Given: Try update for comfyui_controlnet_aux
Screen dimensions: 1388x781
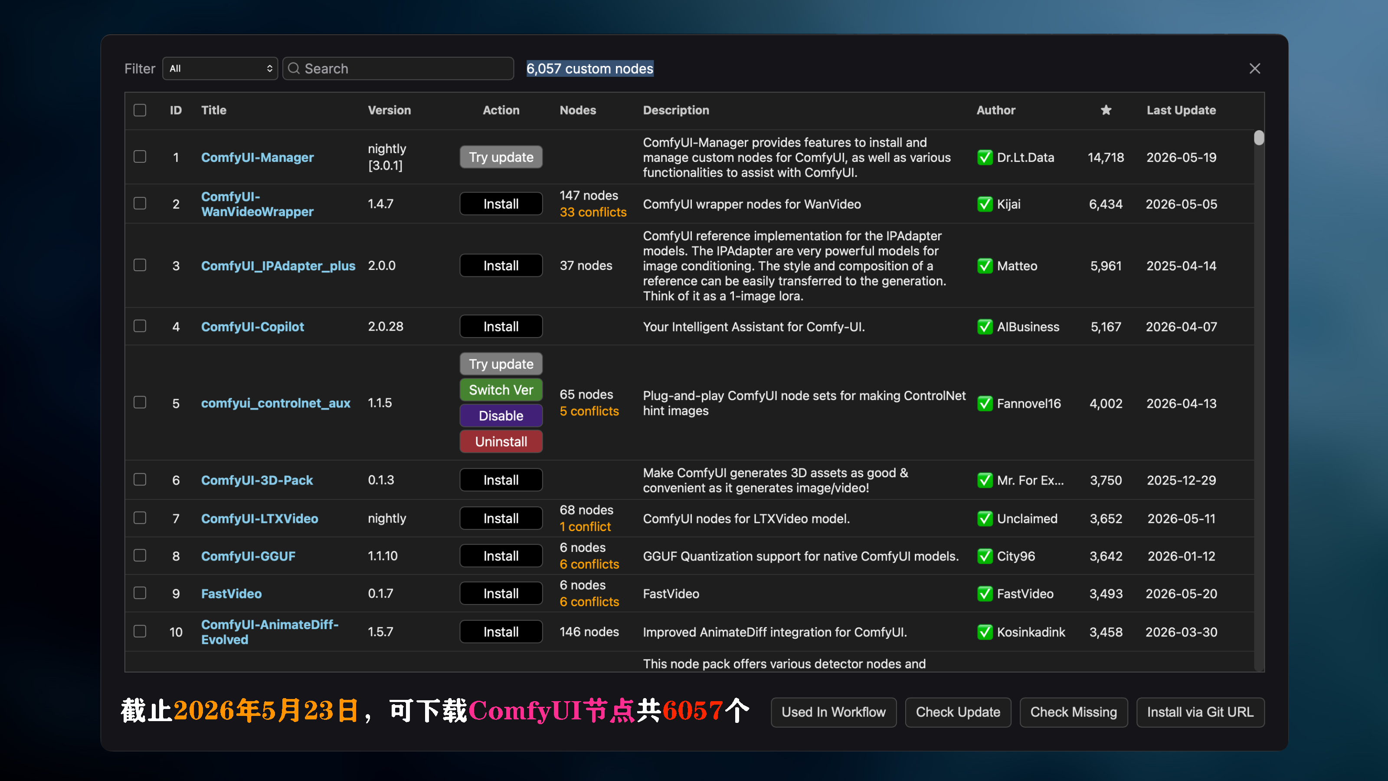Looking at the screenshot, I should click(x=501, y=364).
